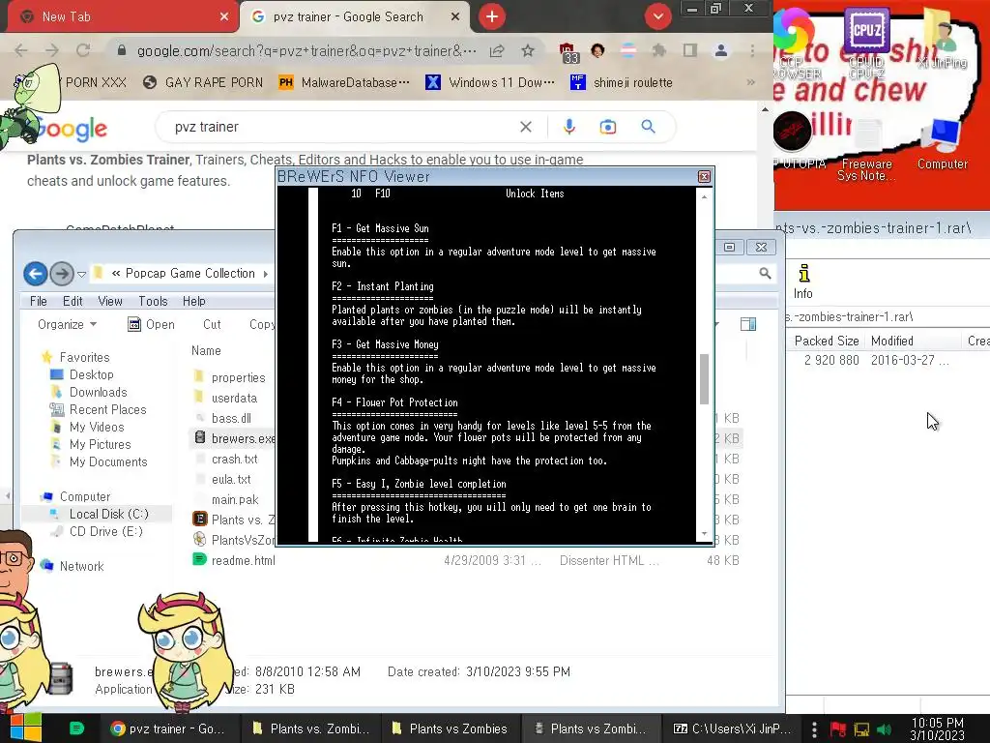This screenshot has width=990, height=743.
Task: Click NFO Viewer scroll down arrow
Action: tap(704, 534)
